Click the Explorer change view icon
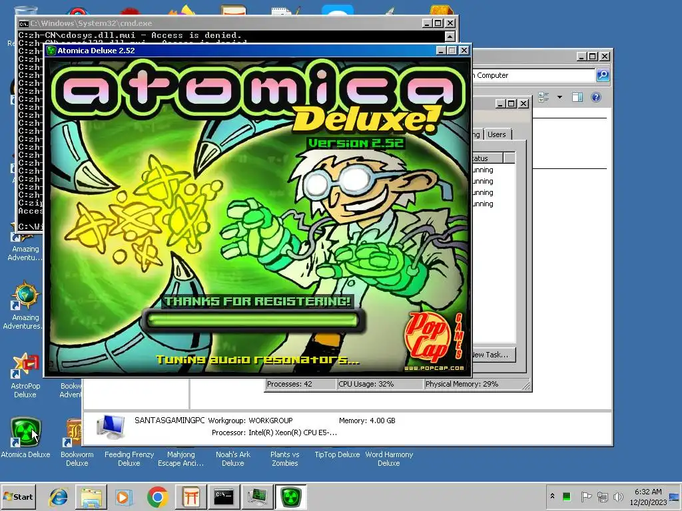Viewport: 682px width, 511px height. [543, 97]
